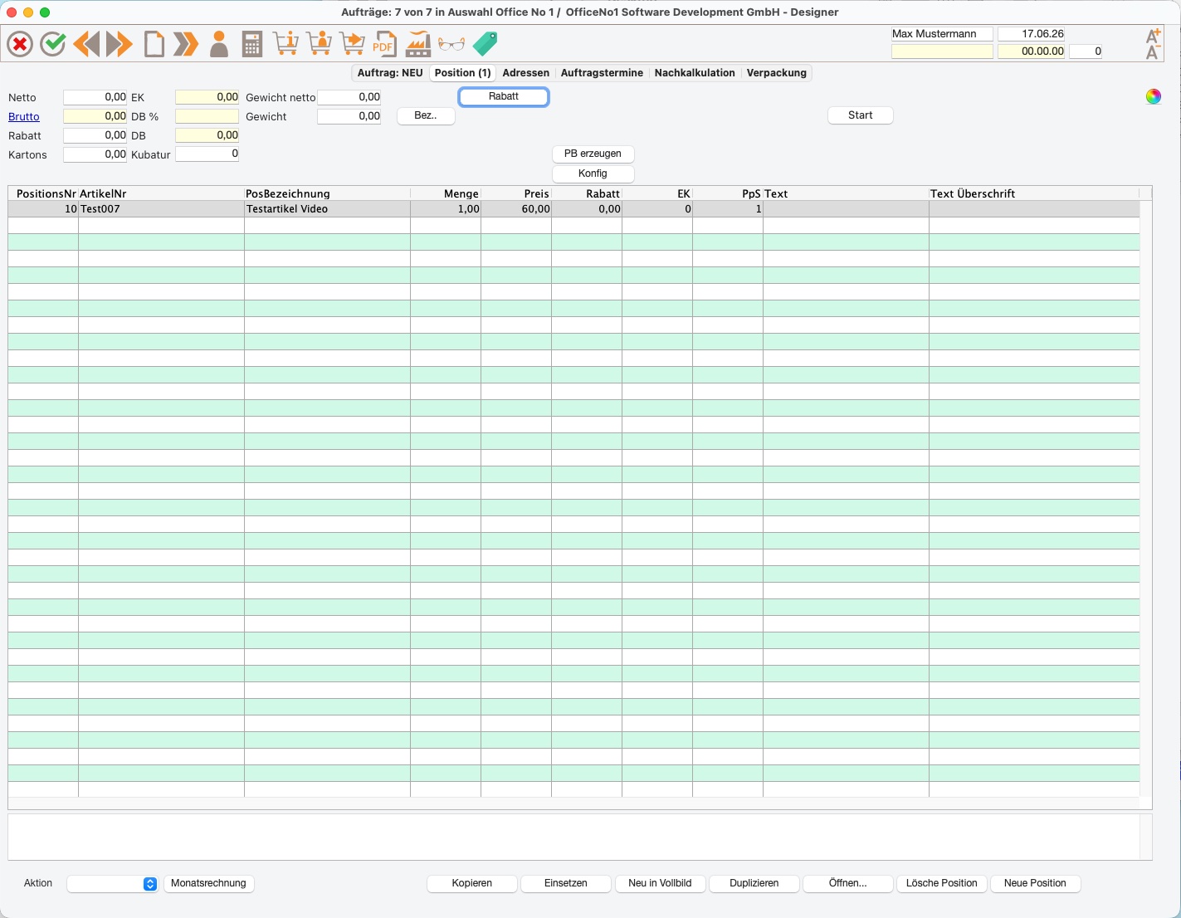This screenshot has width=1181, height=918.
Task: Click the blank page new document icon
Action: pyautogui.click(x=154, y=44)
